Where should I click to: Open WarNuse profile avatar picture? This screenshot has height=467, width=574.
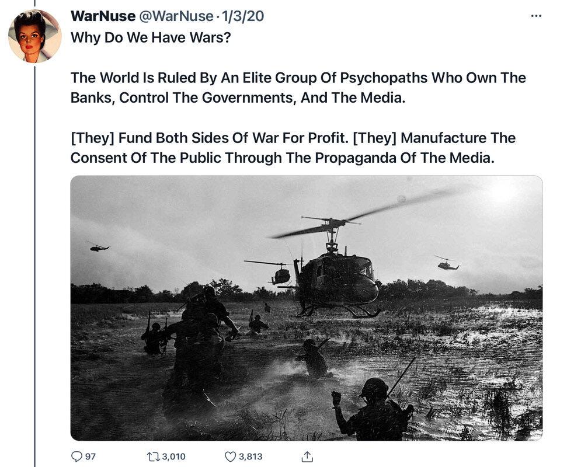tap(35, 36)
